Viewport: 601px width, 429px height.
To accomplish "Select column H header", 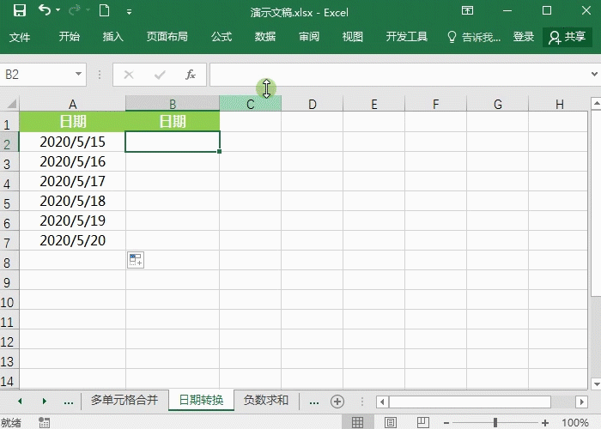I will point(559,104).
